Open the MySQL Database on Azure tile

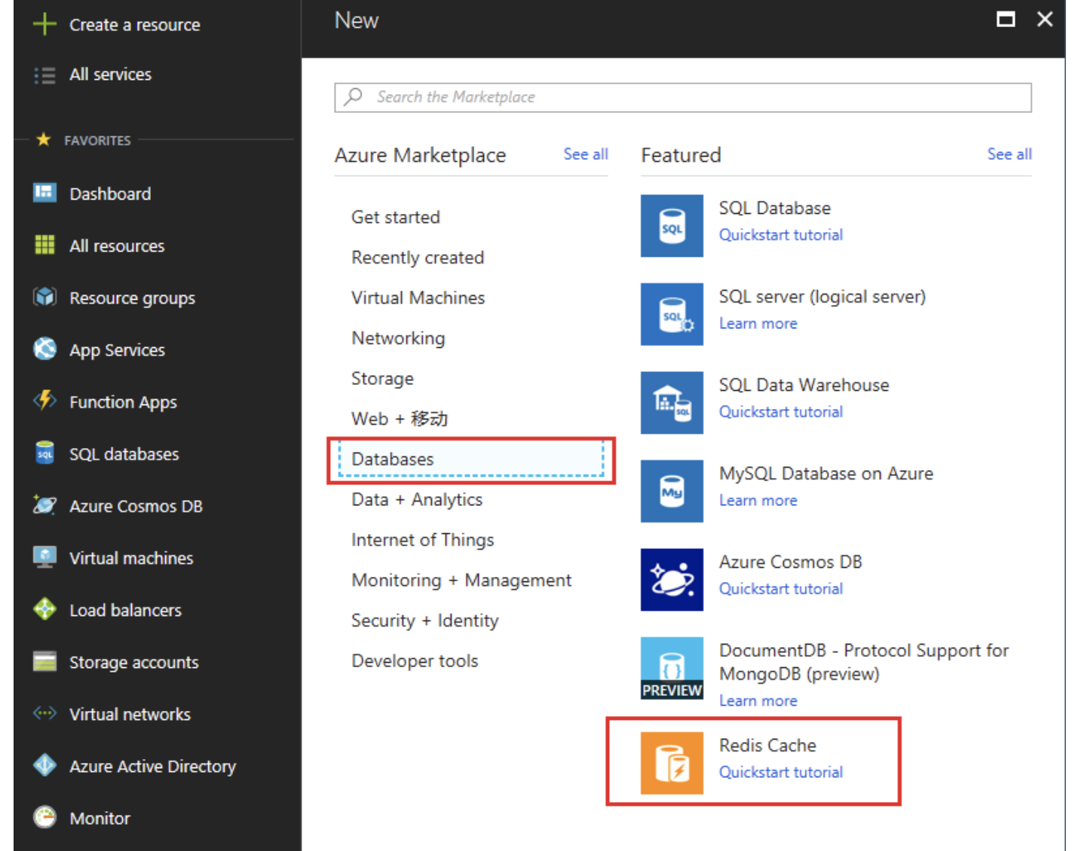pos(671,491)
